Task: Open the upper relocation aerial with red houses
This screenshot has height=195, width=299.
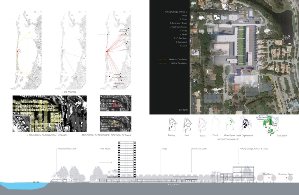Action: pyautogui.click(x=115, y=103)
